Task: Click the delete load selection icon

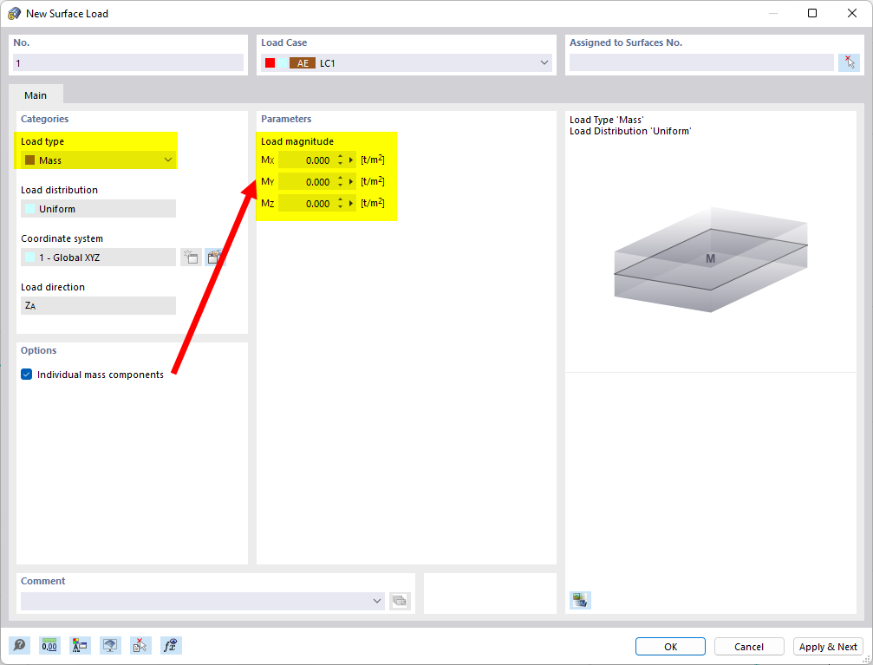Action: (140, 645)
